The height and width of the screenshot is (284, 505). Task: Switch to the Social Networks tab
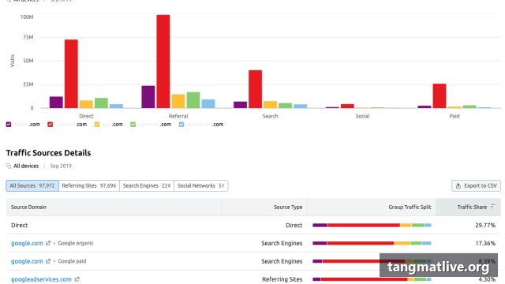(200, 186)
